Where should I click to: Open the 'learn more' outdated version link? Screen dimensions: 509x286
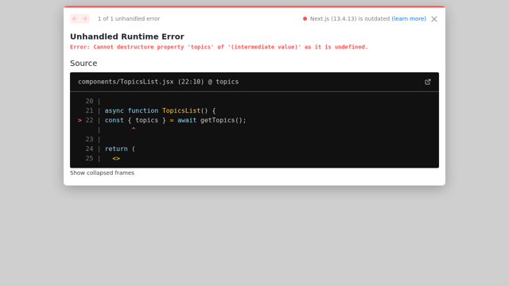coord(409,19)
